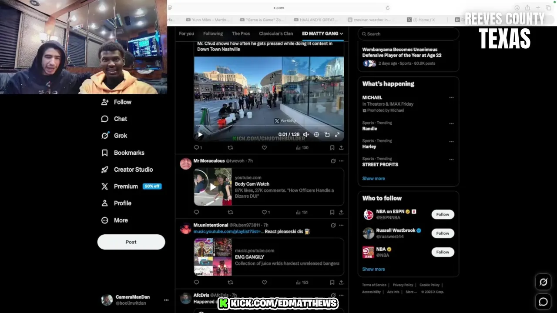The height and width of the screenshot is (313, 557).
Task: Reply to the Mr Moraculous post
Action: click(x=196, y=212)
